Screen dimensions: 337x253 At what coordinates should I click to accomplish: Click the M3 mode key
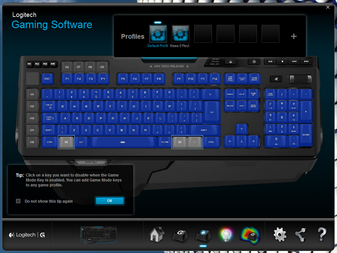45,64
